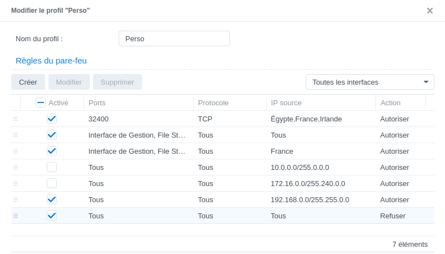Click the Modifier button
Image resolution: width=445 pixels, height=254 pixels.
point(69,82)
